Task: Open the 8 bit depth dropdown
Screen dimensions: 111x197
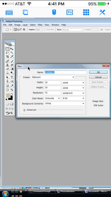Action: (73, 98)
